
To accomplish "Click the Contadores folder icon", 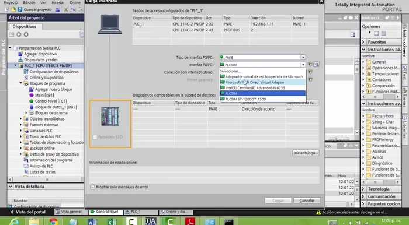I will pos(369,80).
